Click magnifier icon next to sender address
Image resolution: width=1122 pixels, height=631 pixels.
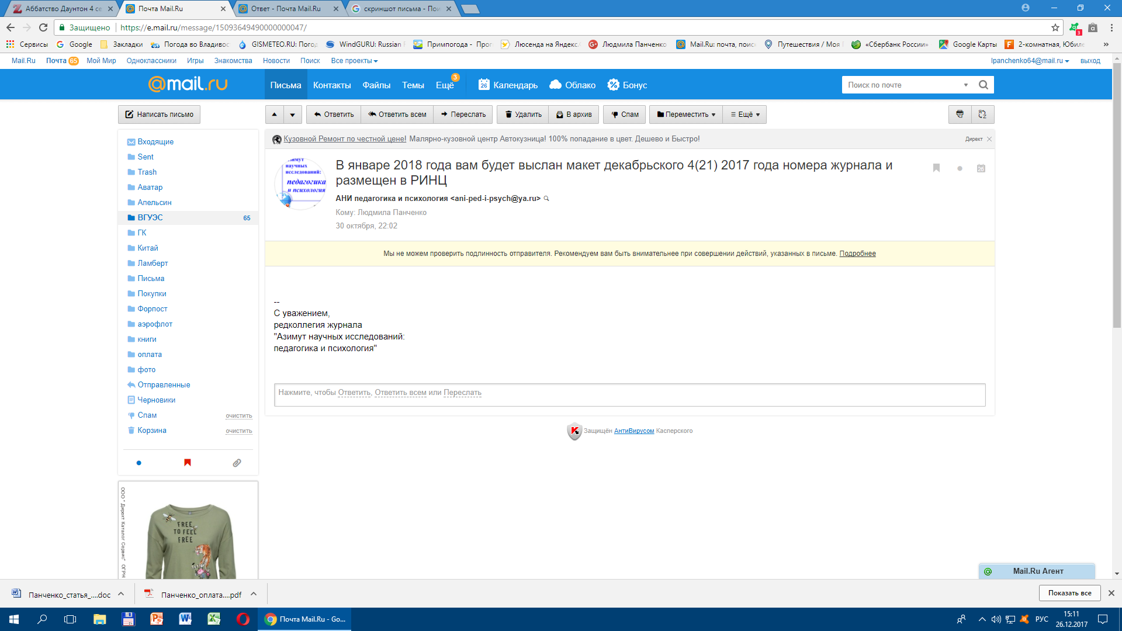(x=546, y=199)
